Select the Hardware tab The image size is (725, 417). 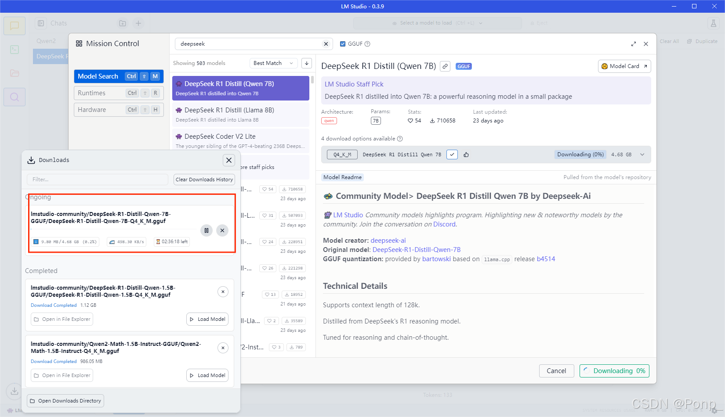click(119, 110)
